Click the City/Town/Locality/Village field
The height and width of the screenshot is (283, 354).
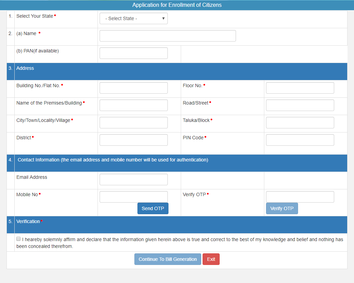coord(133,122)
